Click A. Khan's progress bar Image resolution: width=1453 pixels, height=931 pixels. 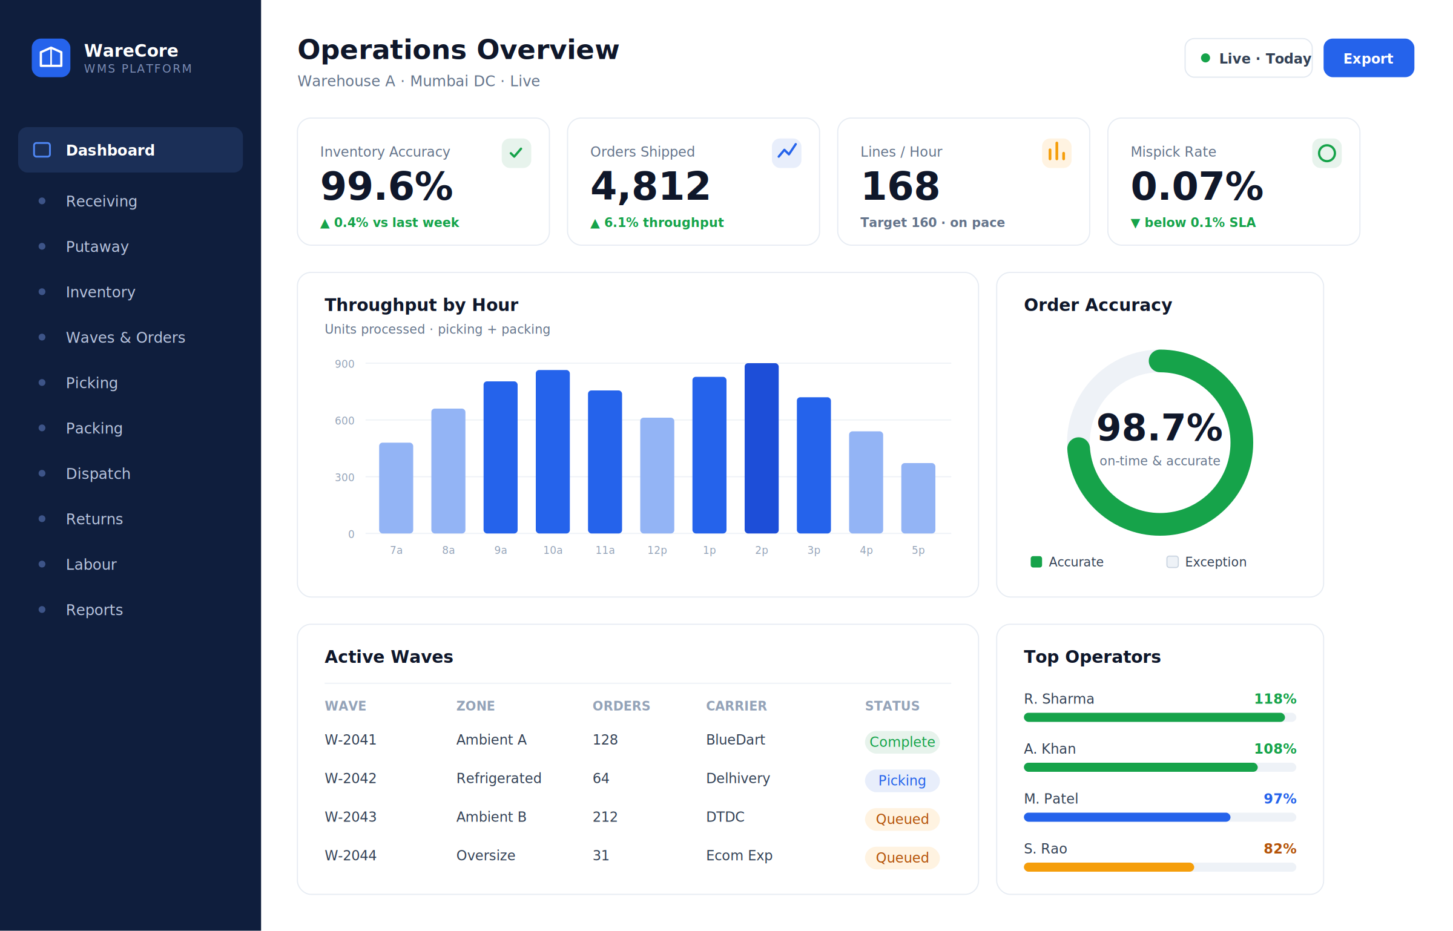[x=1160, y=768]
